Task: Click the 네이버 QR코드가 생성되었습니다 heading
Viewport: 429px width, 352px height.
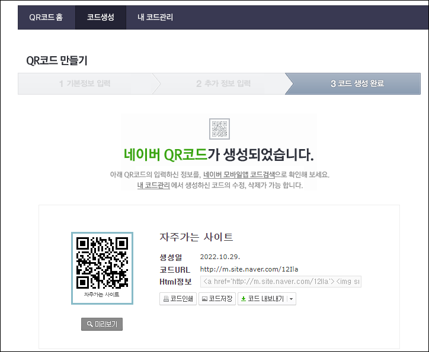Action: tap(219, 154)
